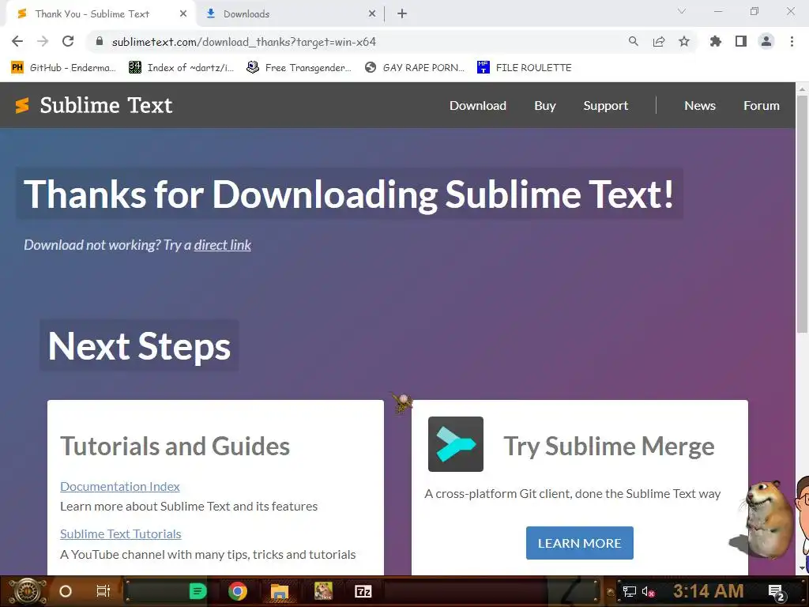This screenshot has width=809, height=607.
Task: Click the direct link download link
Action: click(222, 245)
